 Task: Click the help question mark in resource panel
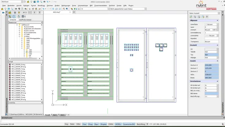(x=40, y=13)
